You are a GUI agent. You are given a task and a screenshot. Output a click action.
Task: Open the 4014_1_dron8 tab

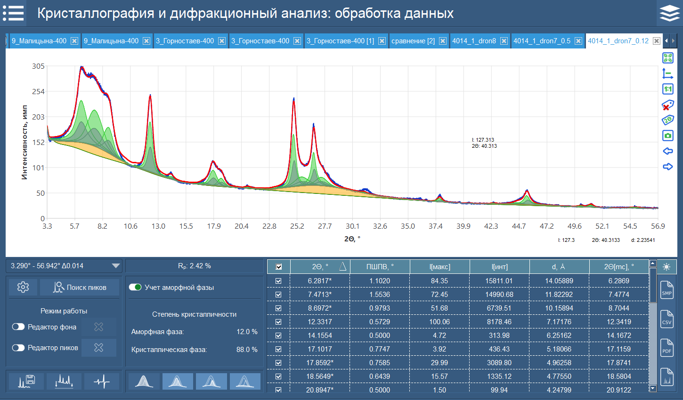tap(474, 40)
